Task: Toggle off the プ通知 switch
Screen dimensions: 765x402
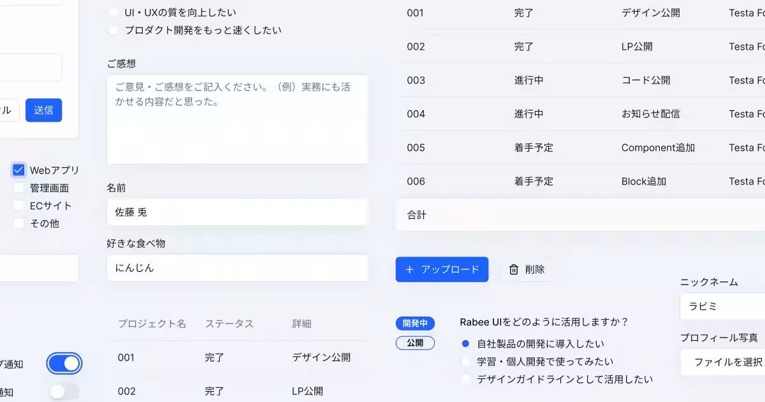Action: (64, 363)
